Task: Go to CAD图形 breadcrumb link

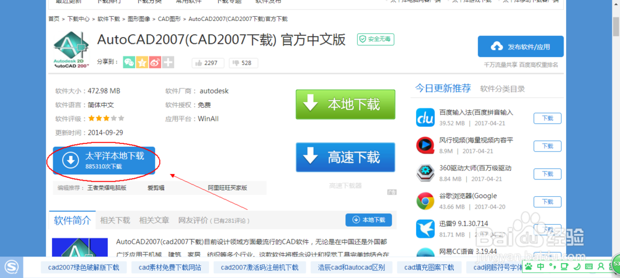Action: (x=169, y=19)
